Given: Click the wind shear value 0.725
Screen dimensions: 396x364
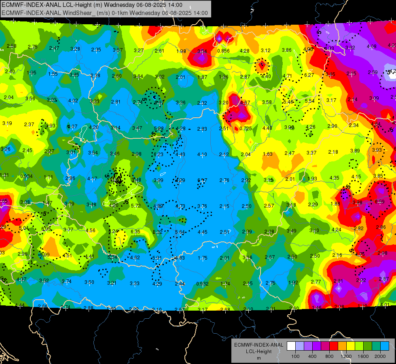Looking at the screenshot, I should click(246, 128).
